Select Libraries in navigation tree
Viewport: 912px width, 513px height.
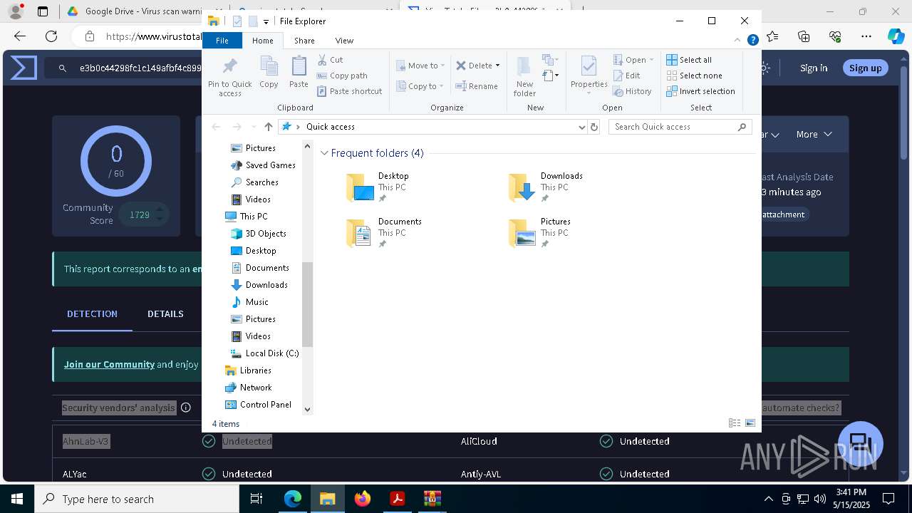coord(248,370)
